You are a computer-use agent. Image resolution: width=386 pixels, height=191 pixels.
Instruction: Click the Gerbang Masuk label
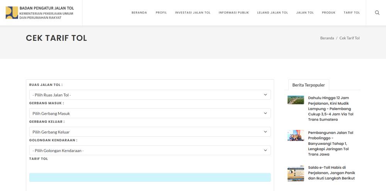click(x=46, y=103)
